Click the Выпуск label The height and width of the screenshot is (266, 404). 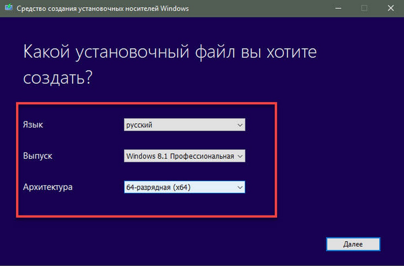[x=38, y=156]
